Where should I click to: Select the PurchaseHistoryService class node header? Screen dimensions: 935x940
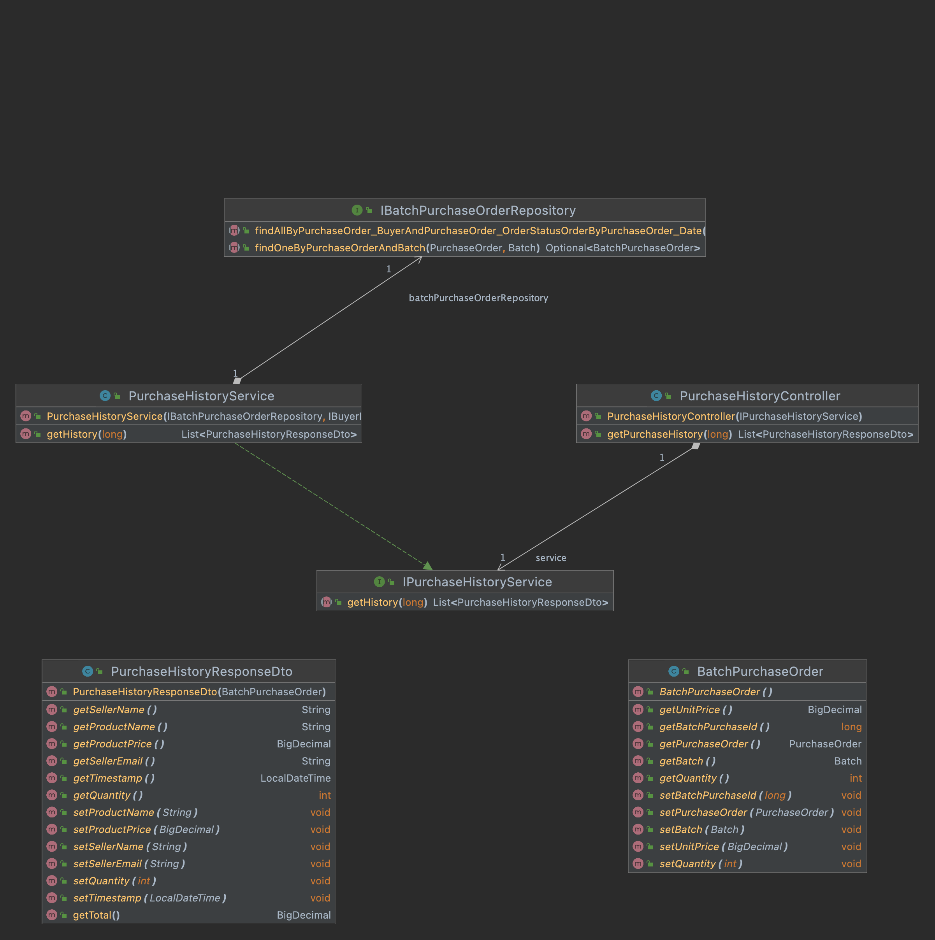[201, 396]
